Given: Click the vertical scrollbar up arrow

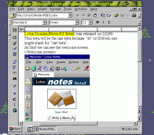Looking at the screenshot, I should click(x=140, y=28).
